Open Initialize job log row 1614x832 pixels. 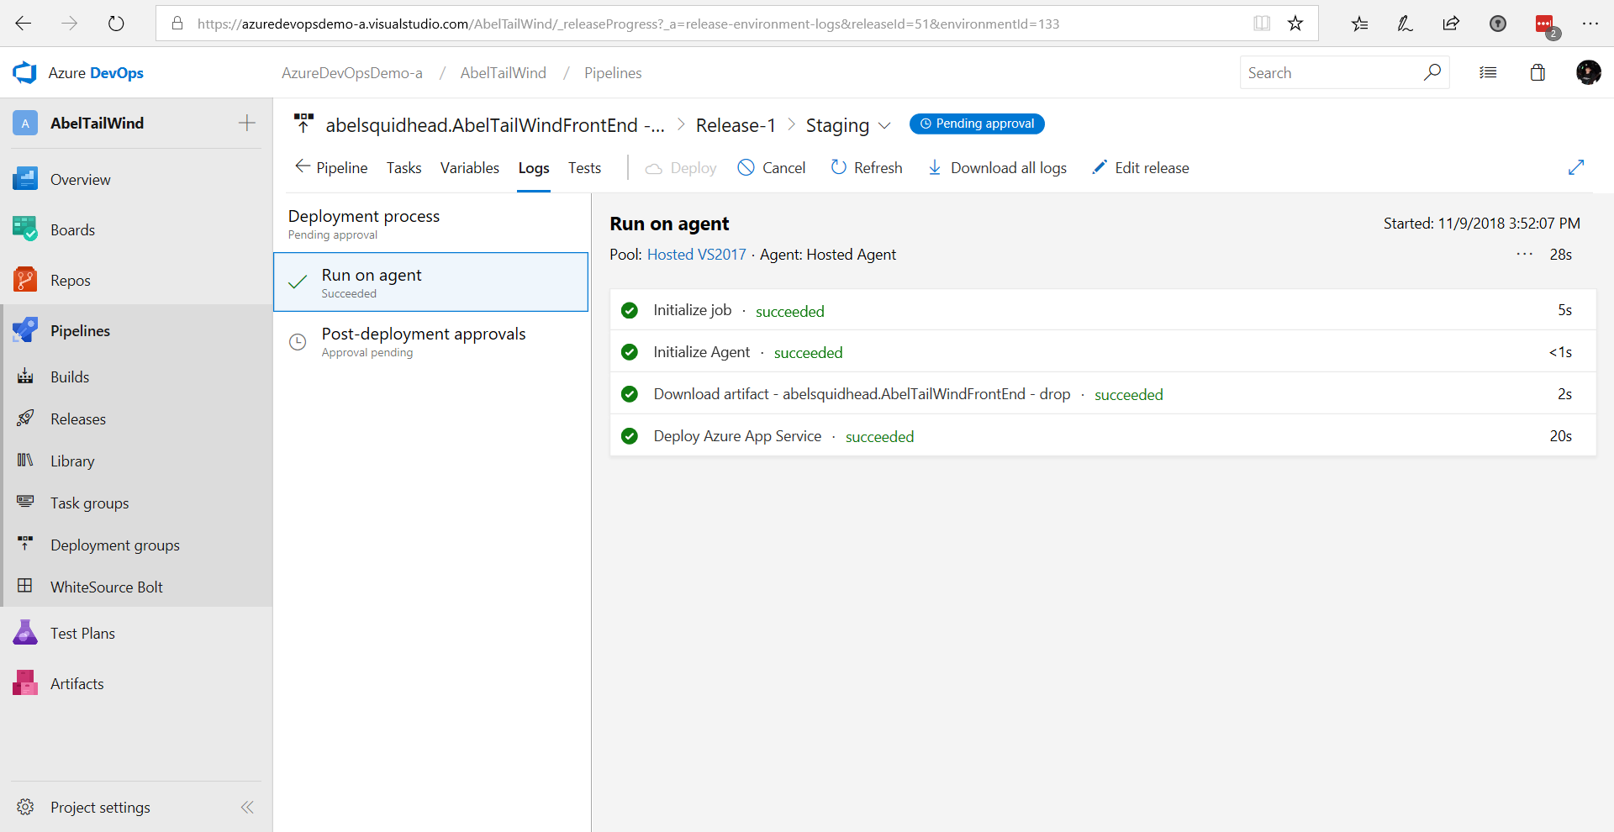(1103, 310)
